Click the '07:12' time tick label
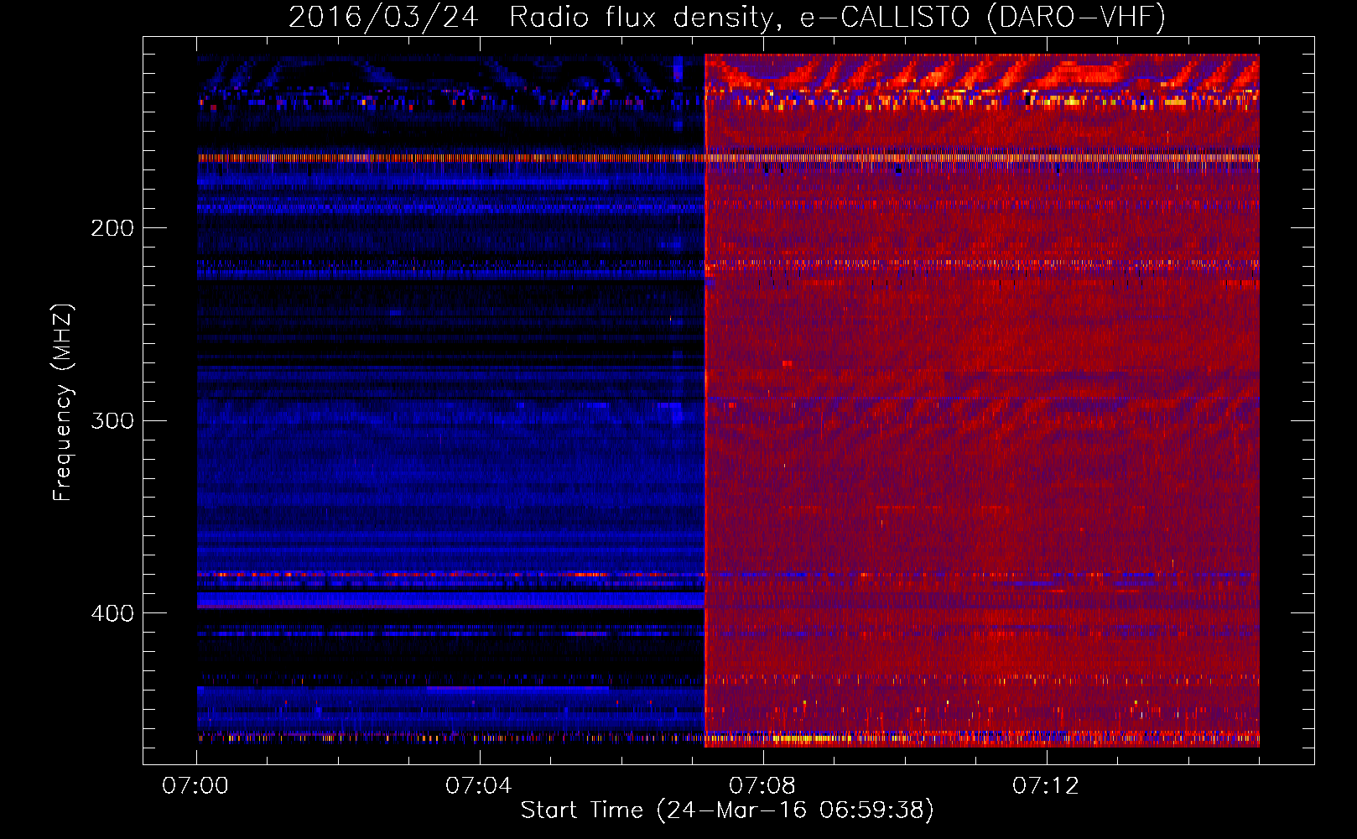The image size is (1357, 839). pyautogui.click(x=1046, y=786)
